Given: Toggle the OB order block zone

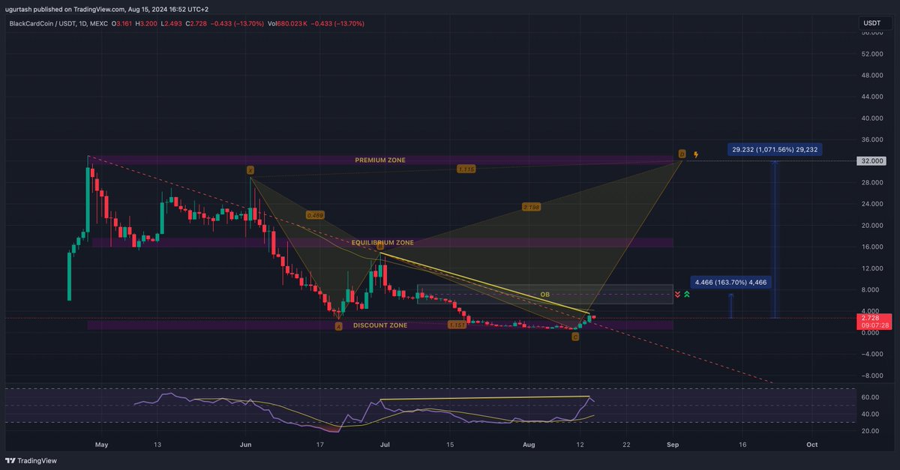Looking at the screenshot, I should tap(545, 294).
